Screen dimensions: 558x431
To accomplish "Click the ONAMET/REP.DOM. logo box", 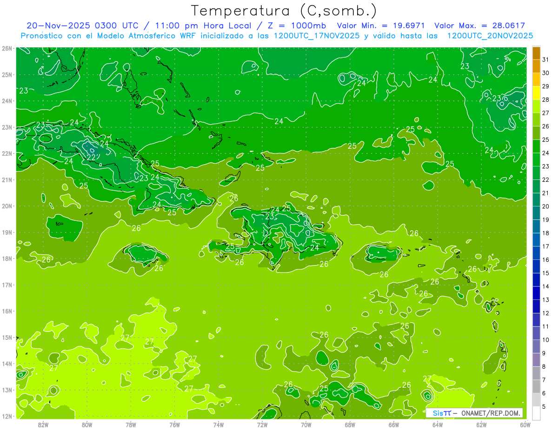I will pyautogui.click(x=475, y=413).
